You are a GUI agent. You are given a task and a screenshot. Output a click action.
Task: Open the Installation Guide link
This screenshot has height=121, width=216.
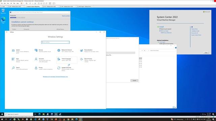click(195, 31)
